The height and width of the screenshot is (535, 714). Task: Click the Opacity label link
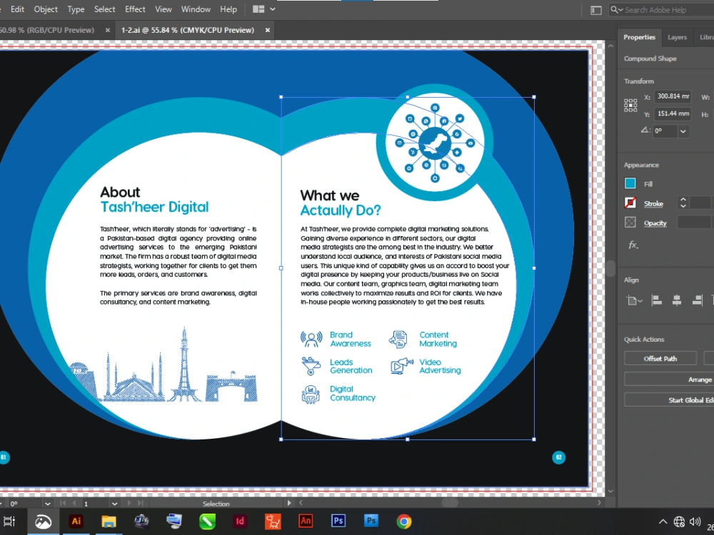655,223
